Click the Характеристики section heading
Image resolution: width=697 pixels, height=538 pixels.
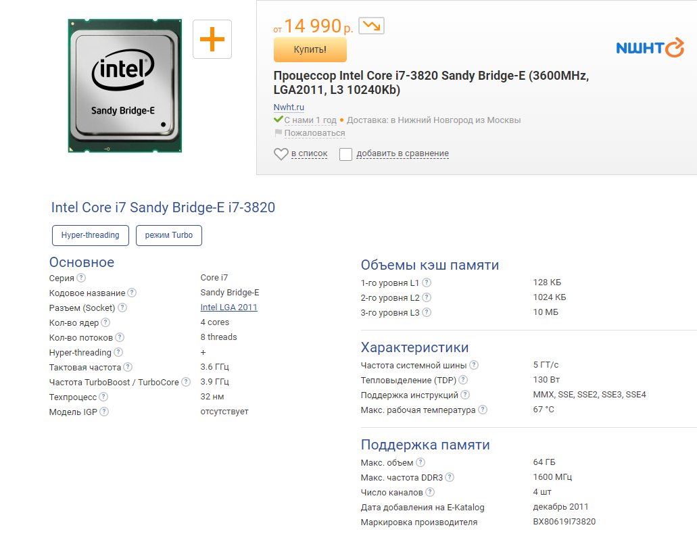tap(414, 347)
